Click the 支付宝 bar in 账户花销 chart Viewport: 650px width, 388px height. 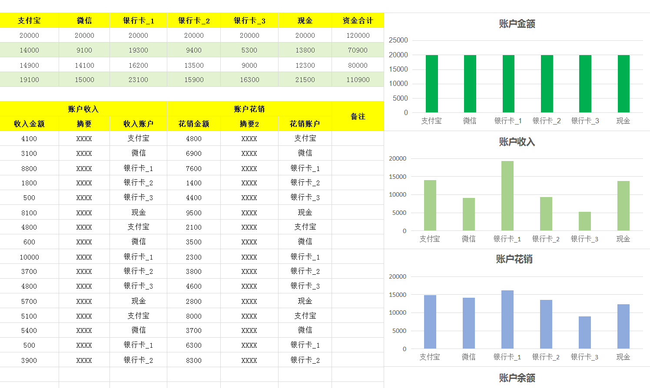(x=430, y=322)
